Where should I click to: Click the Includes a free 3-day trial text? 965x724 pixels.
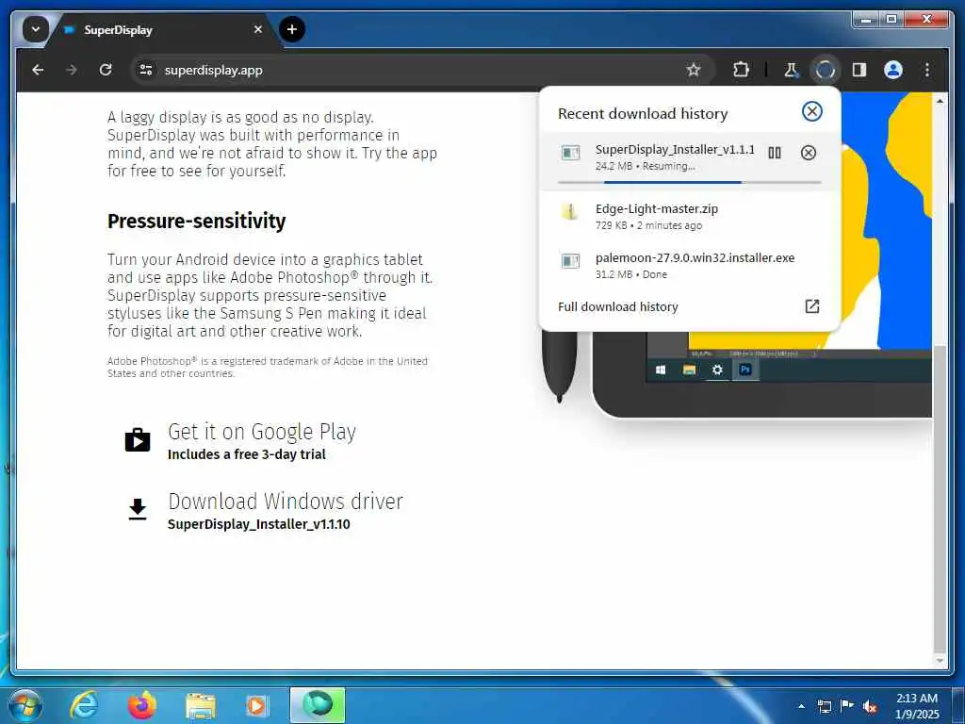pyautogui.click(x=247, y=454)
